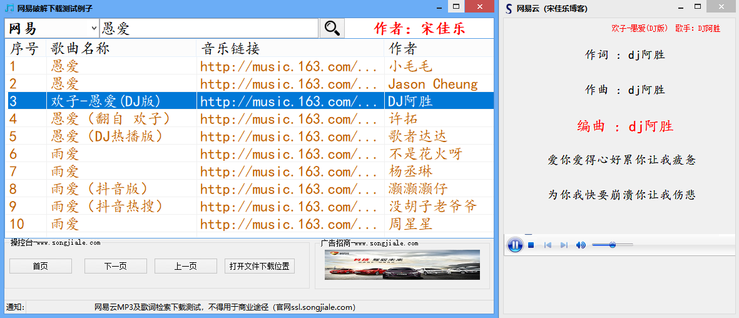Skip to the previous track
Viewport: 739px width, 318px height.
pos(548,245)
